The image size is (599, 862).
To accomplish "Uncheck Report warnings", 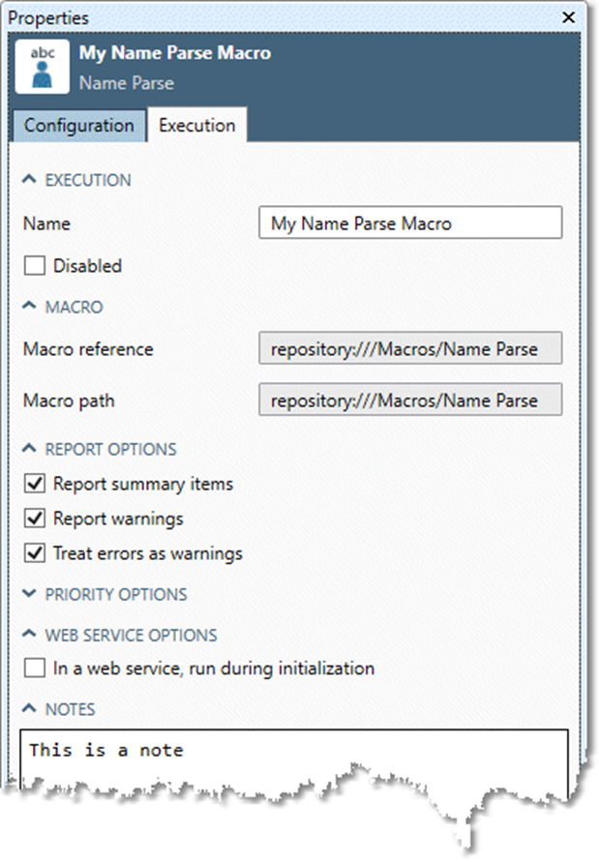I will (35, 519).
